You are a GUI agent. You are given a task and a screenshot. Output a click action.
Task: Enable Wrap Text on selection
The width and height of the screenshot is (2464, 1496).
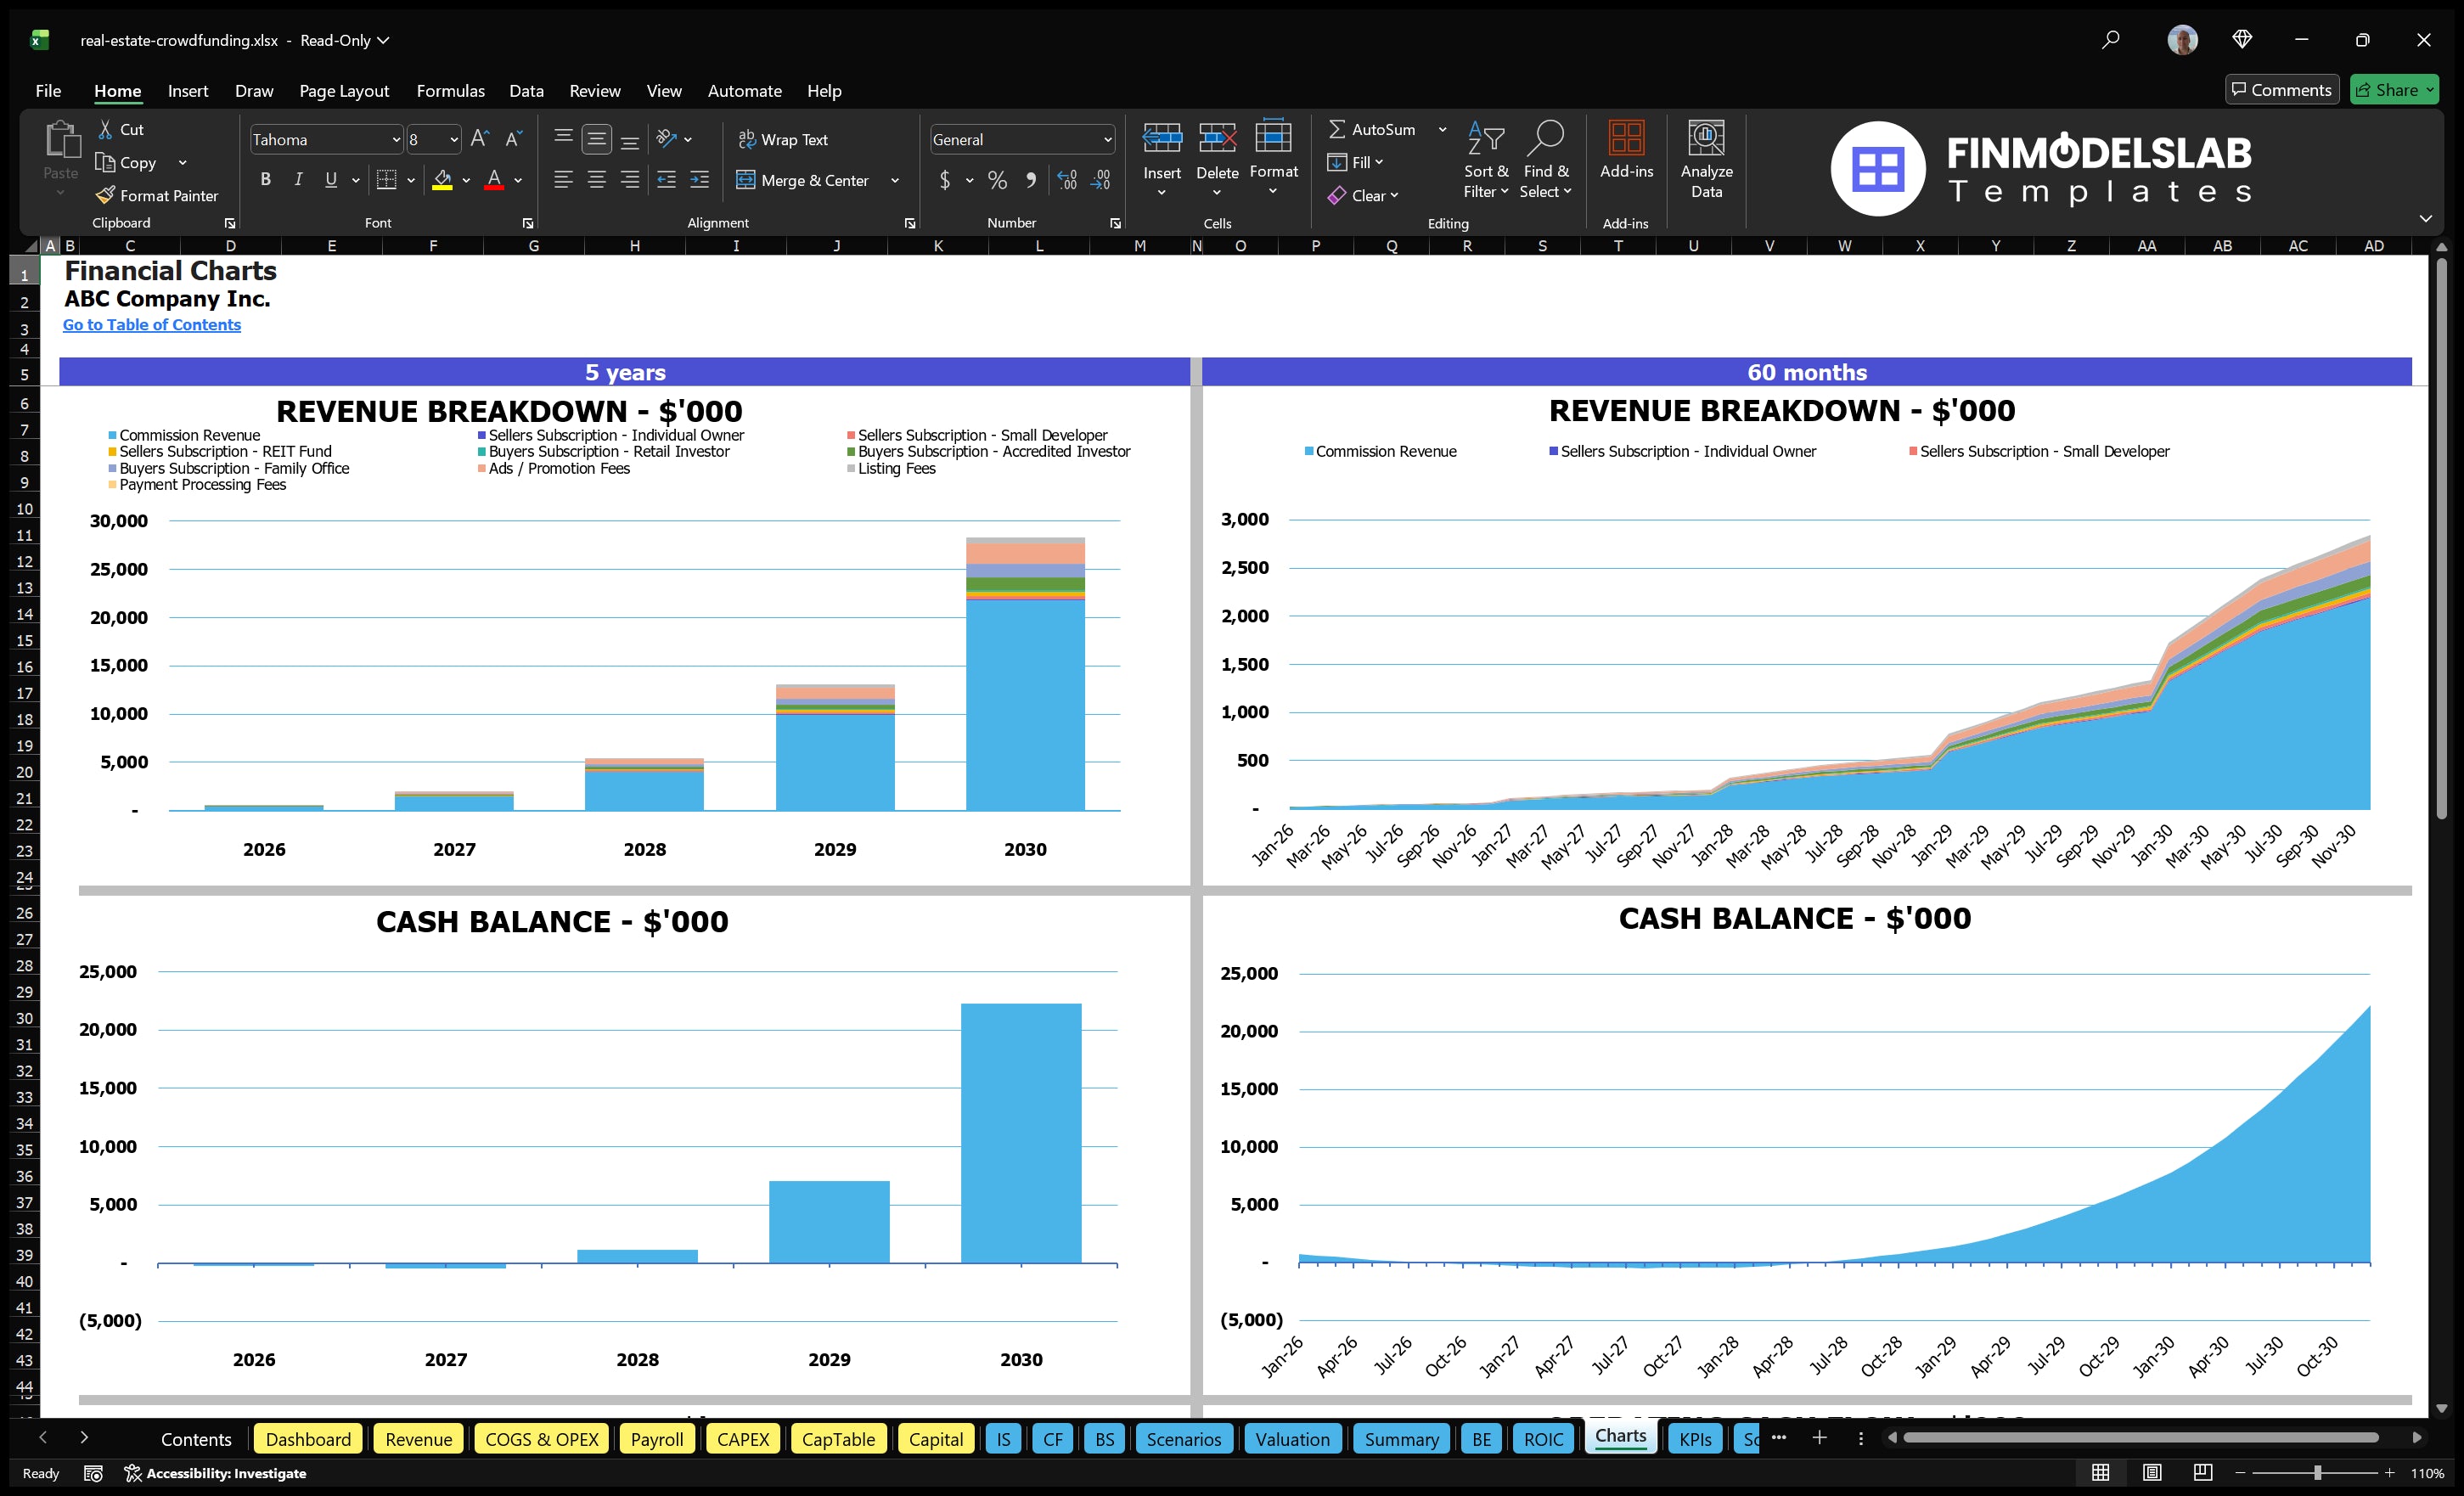coord(783,139)
